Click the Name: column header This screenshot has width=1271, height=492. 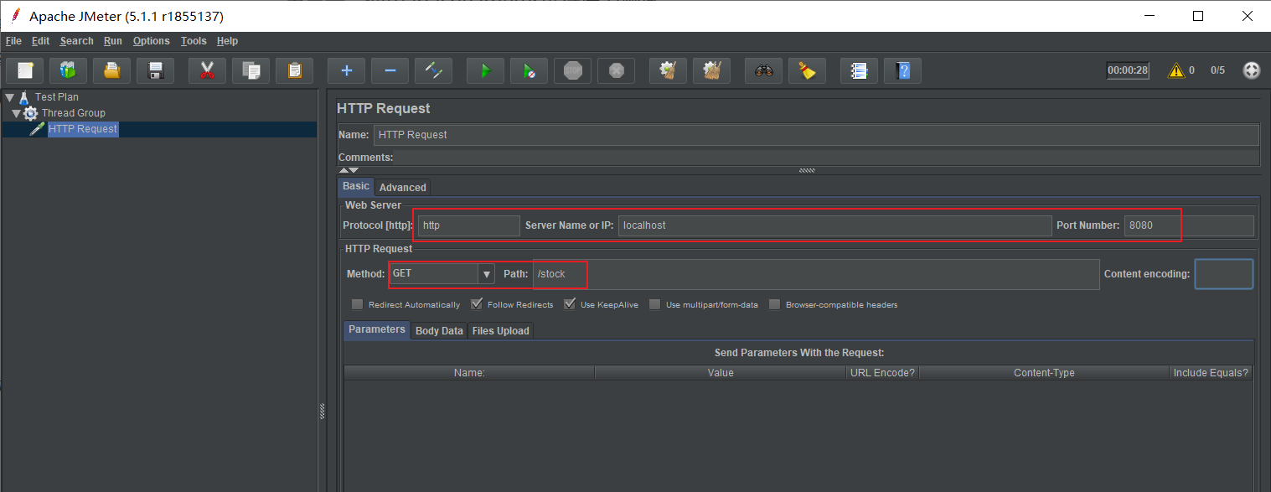tap(469, 373)
